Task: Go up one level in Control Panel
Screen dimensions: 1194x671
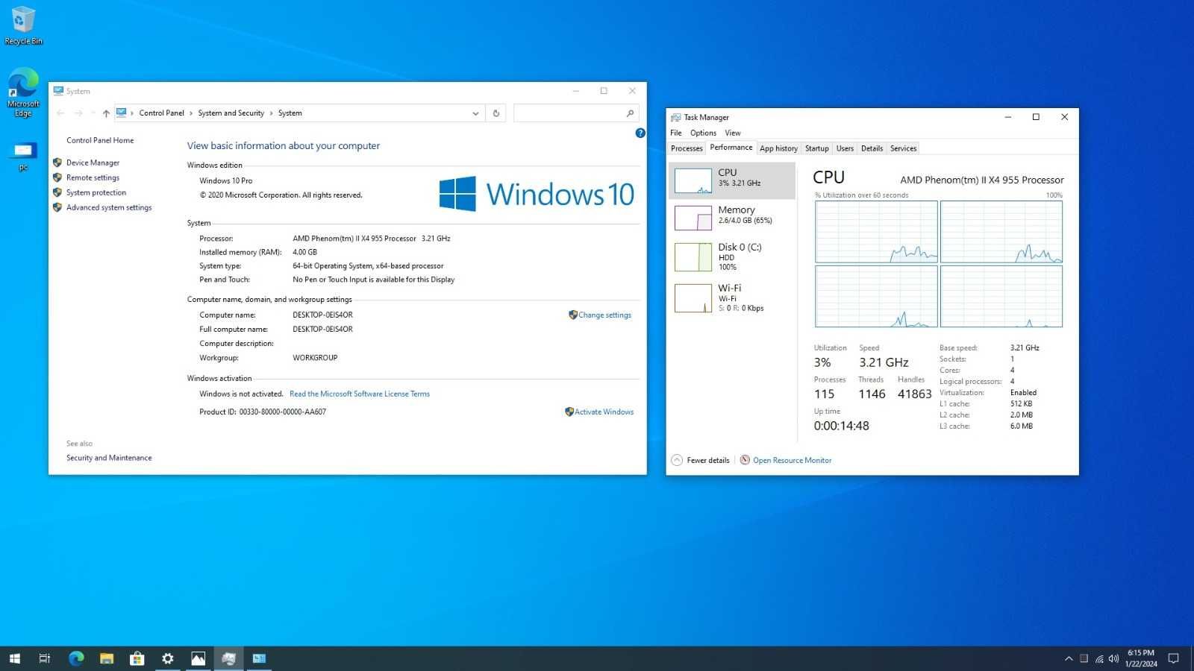Action: [x=106, y=113]
